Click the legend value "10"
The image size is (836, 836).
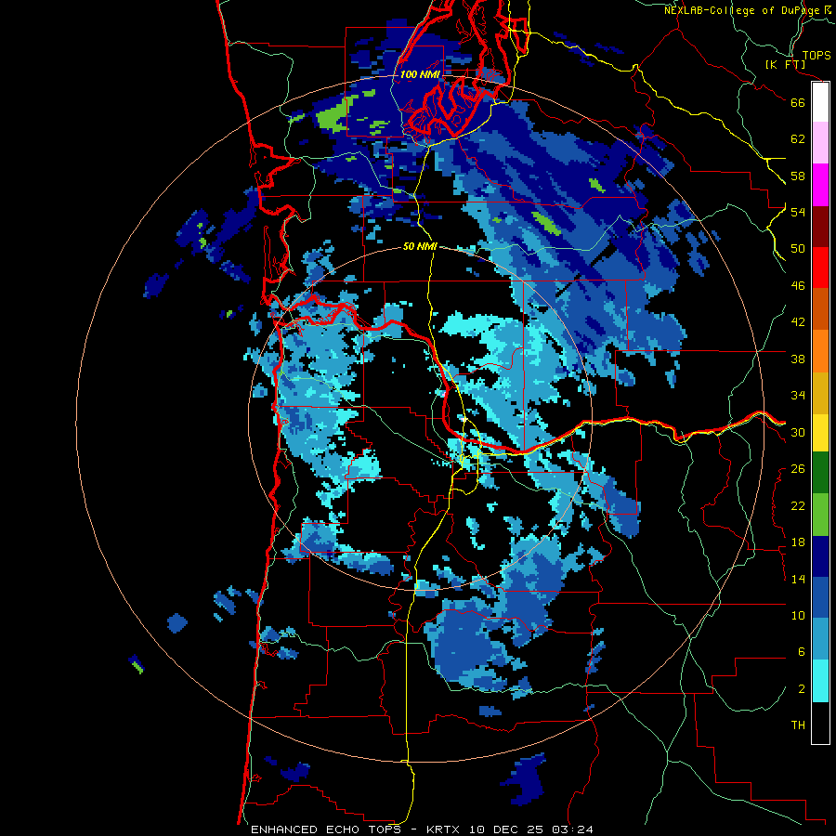point(798,616)
